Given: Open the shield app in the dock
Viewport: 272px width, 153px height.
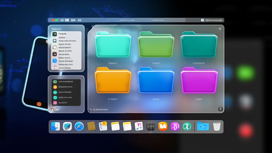Looking at the screenshot, I should coord(67,126).
